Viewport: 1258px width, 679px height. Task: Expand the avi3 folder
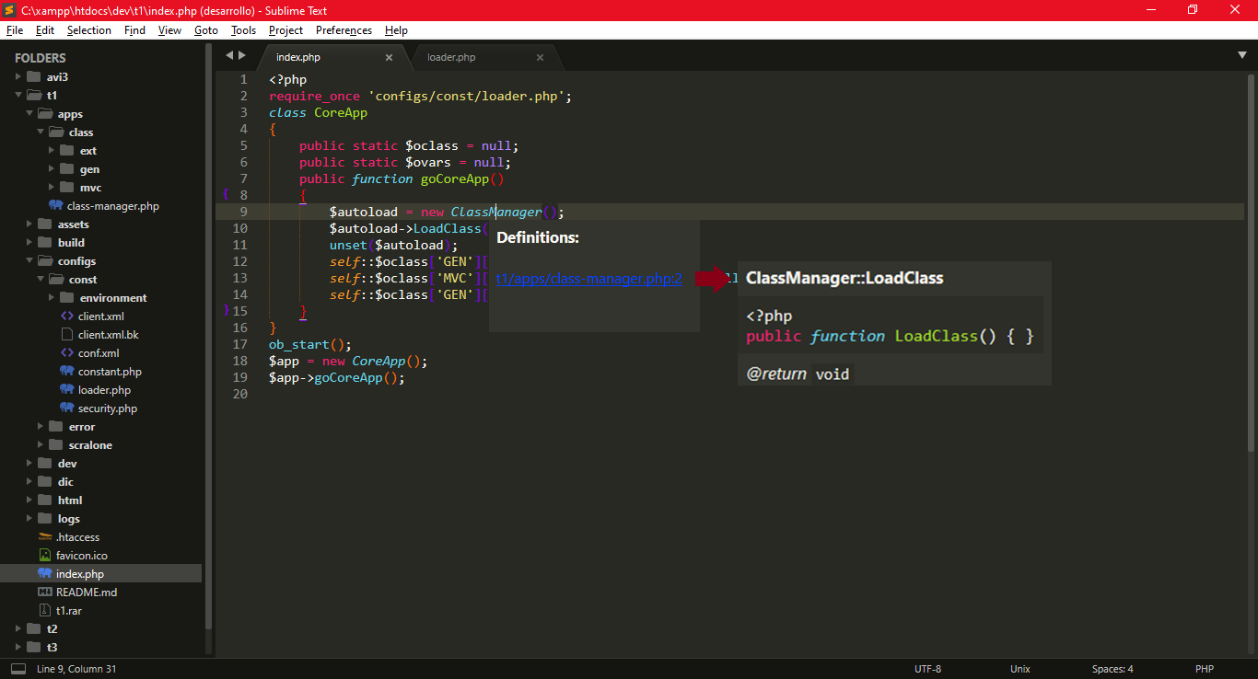click(x=18, y=76)
